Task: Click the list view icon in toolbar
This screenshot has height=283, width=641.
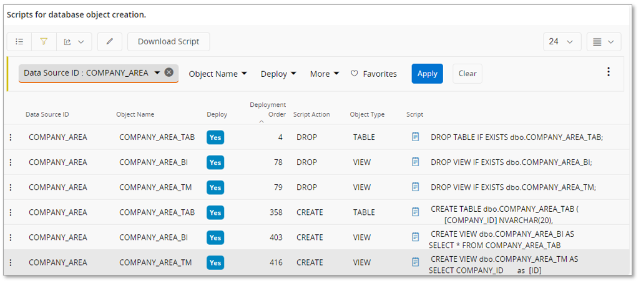Action: point(19,42)
